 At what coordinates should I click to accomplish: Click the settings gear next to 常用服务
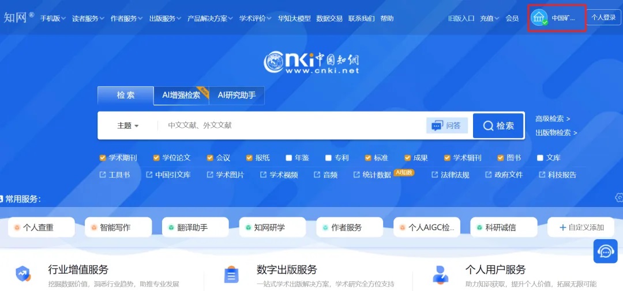619,198
